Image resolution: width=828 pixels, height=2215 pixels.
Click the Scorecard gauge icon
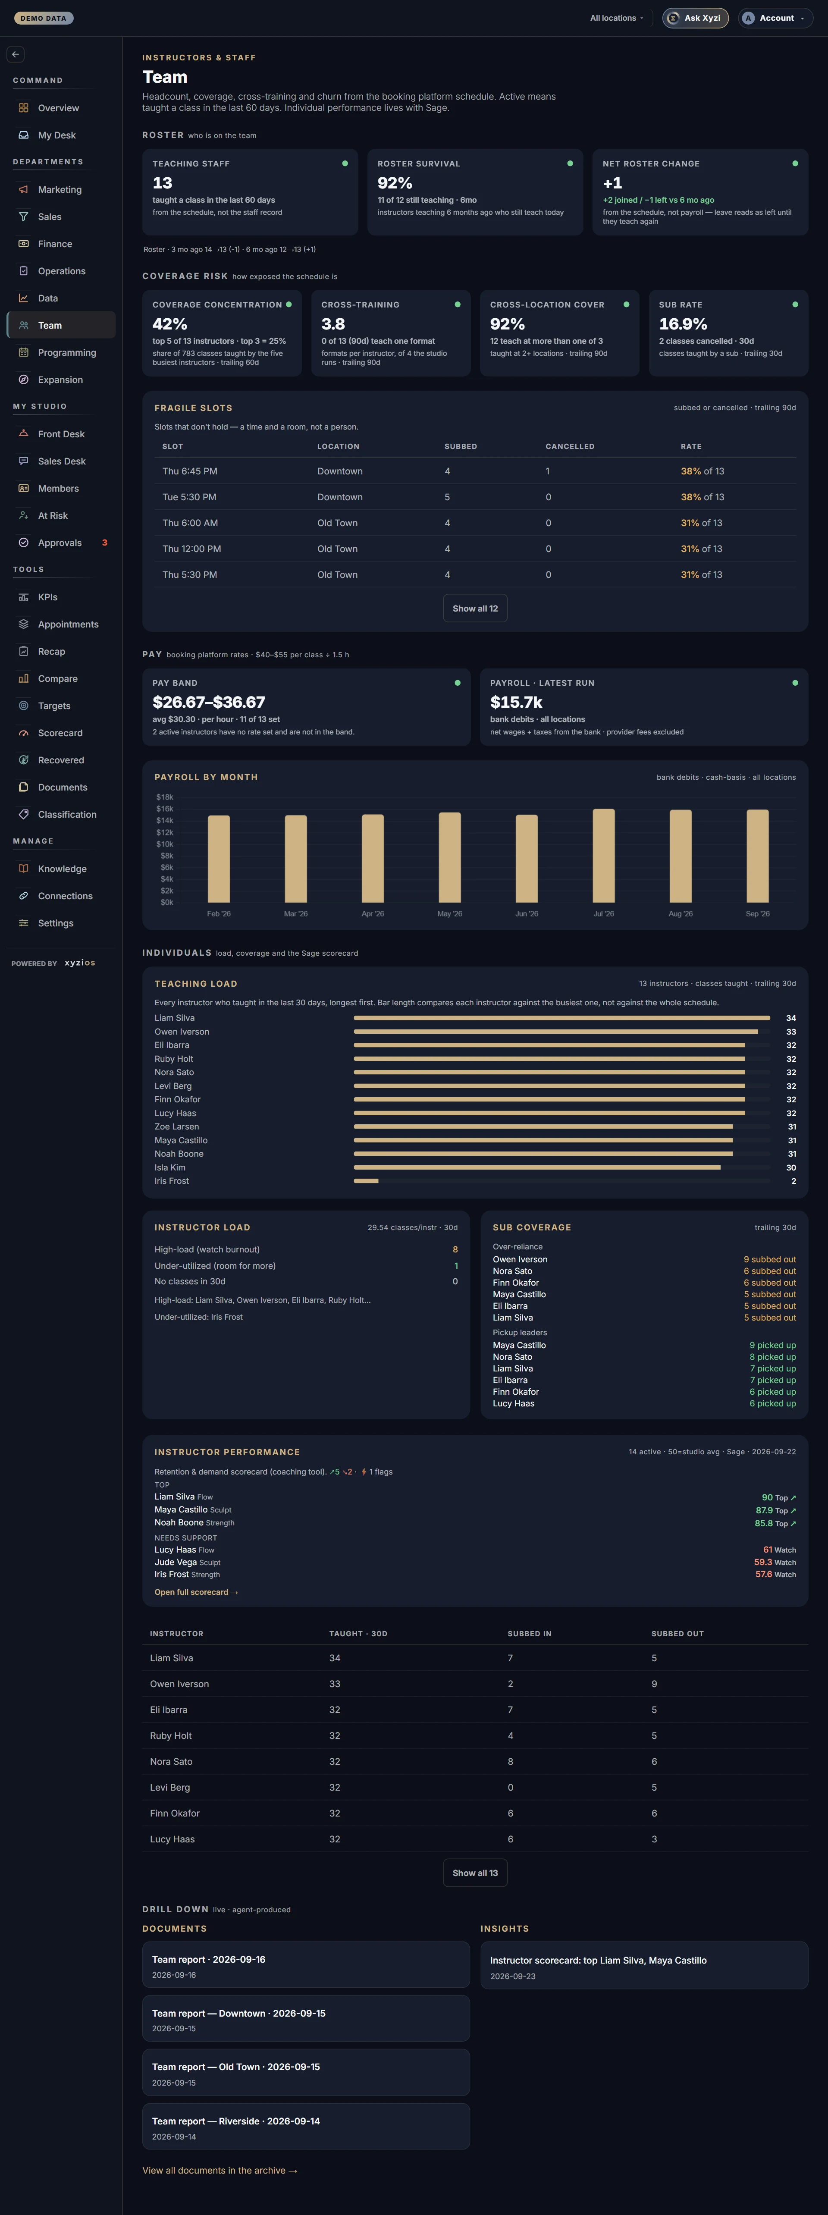pos(23,734)
